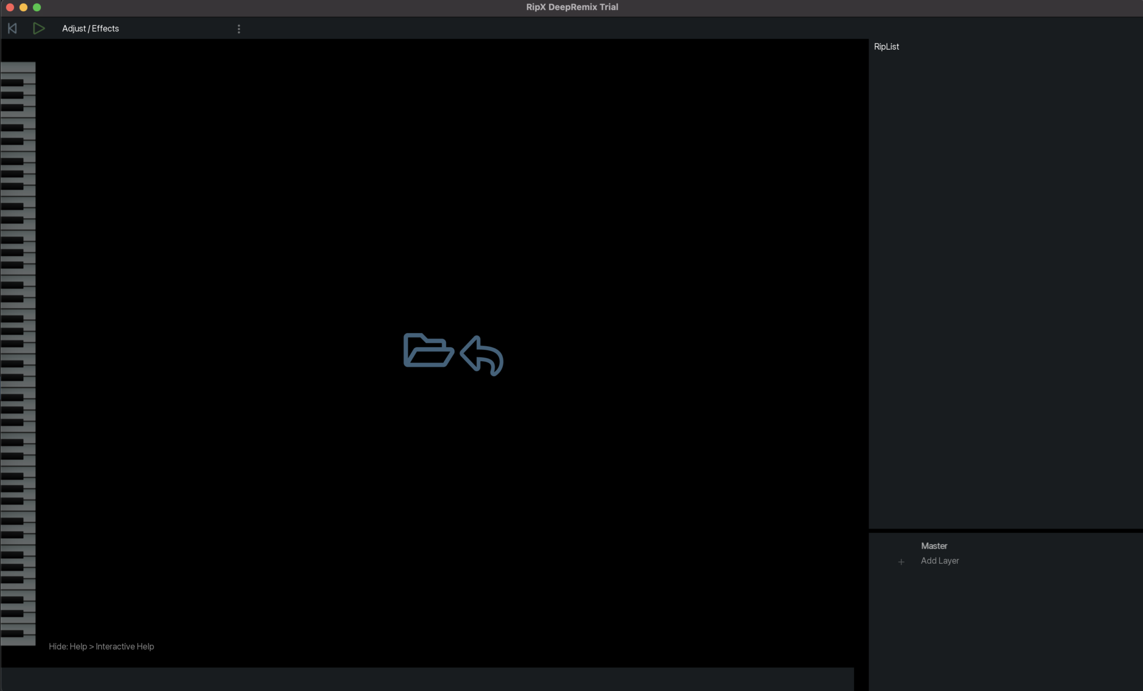Click the plus icon beside Add Layer

coord(901,562)
